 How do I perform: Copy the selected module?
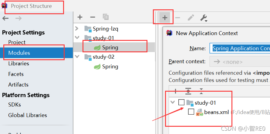(x=106, y=17)
